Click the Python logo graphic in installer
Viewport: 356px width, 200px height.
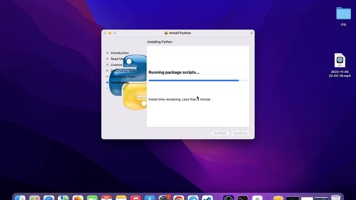pos(128,82)
